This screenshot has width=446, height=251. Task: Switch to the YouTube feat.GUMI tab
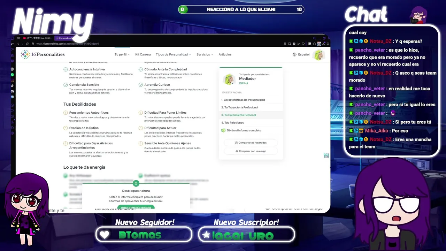pyautogui.click(x=37, y=38)
